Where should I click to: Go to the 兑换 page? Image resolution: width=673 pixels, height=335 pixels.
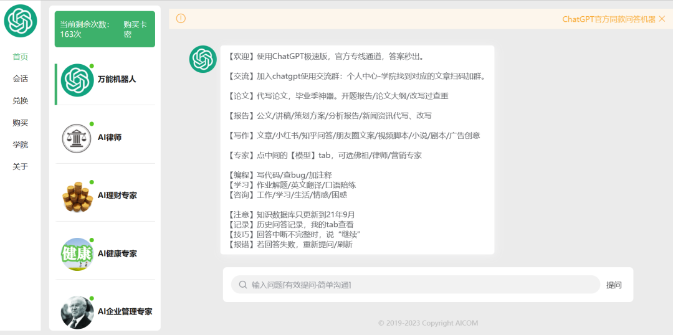pos(20,101)
